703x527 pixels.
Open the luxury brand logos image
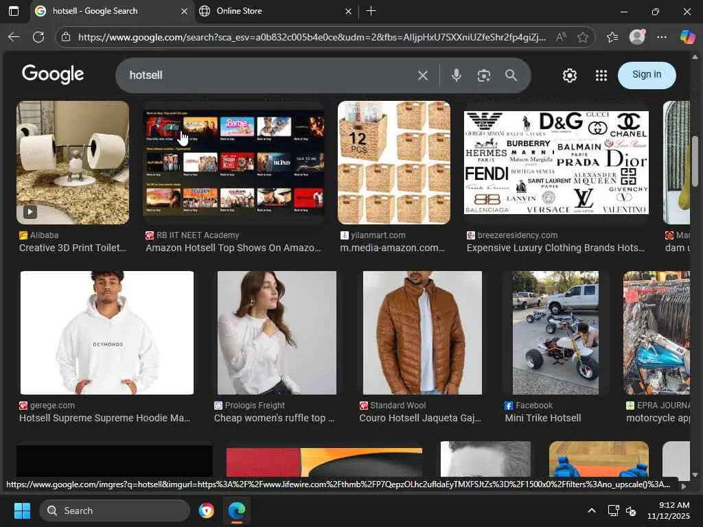[x=556, y=162]
